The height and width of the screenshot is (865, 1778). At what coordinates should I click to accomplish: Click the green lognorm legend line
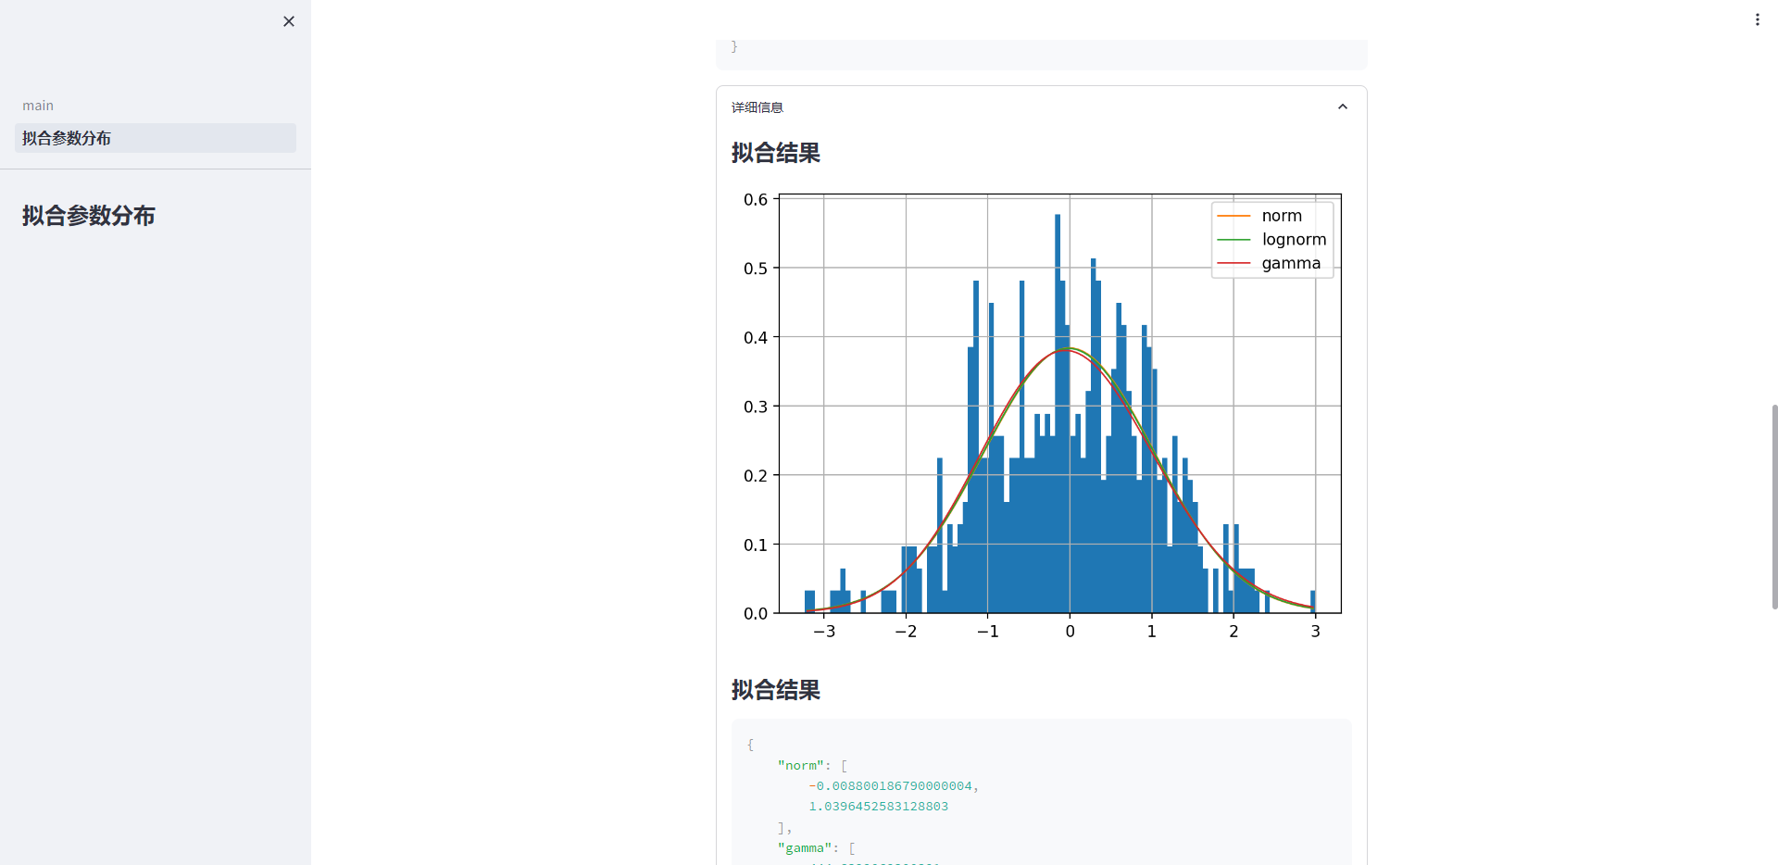[1233, 240]
